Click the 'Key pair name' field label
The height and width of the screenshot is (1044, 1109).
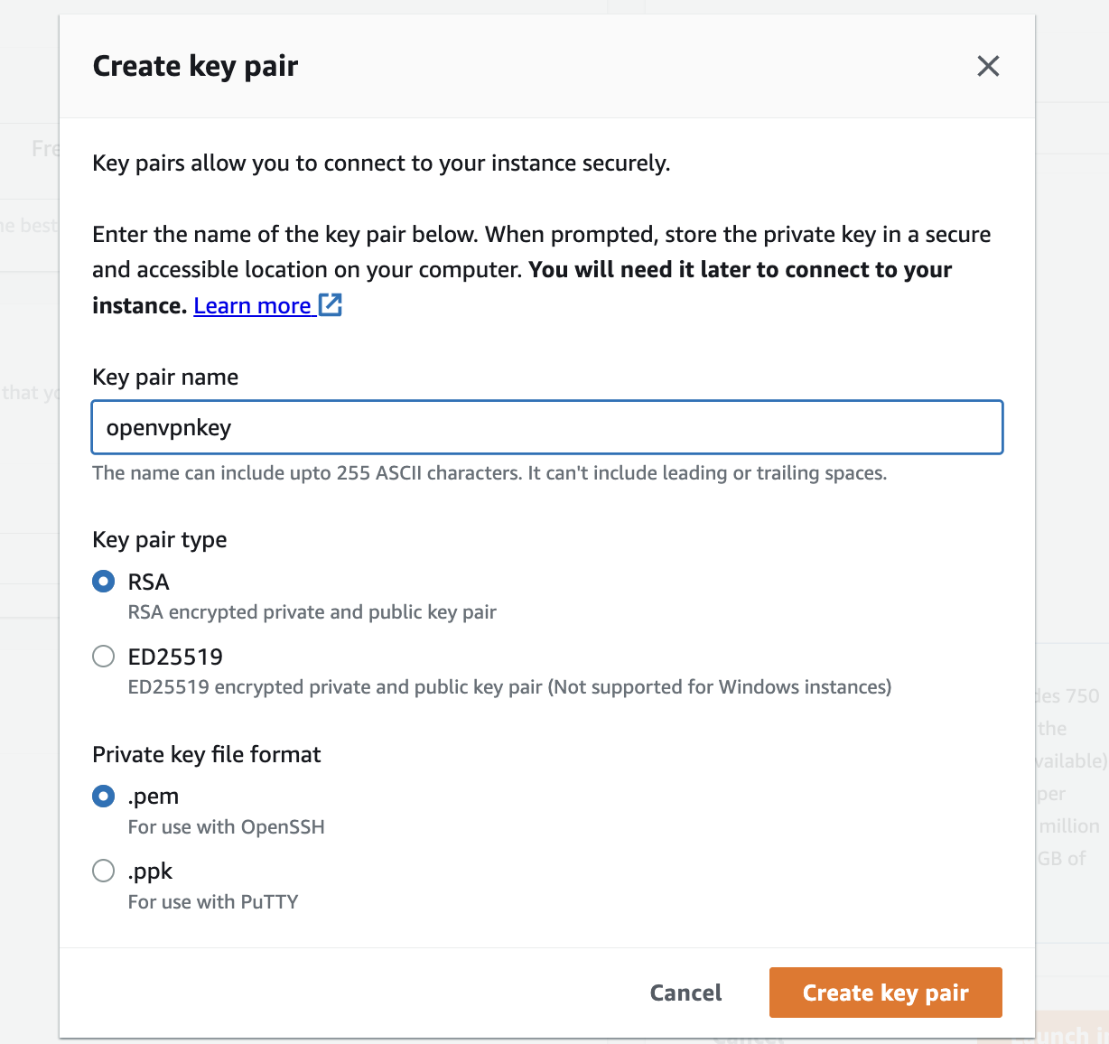[165, 377]
